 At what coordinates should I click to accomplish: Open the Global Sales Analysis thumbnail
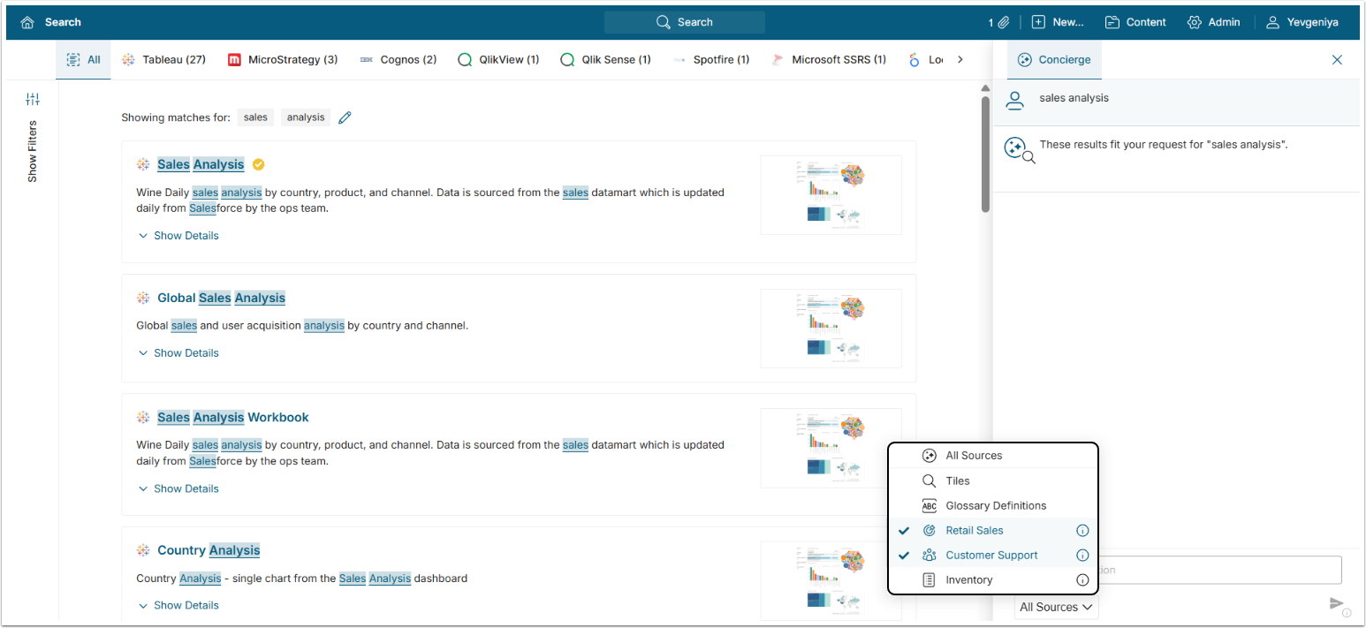pyautogui.click(x=831, y=329)
